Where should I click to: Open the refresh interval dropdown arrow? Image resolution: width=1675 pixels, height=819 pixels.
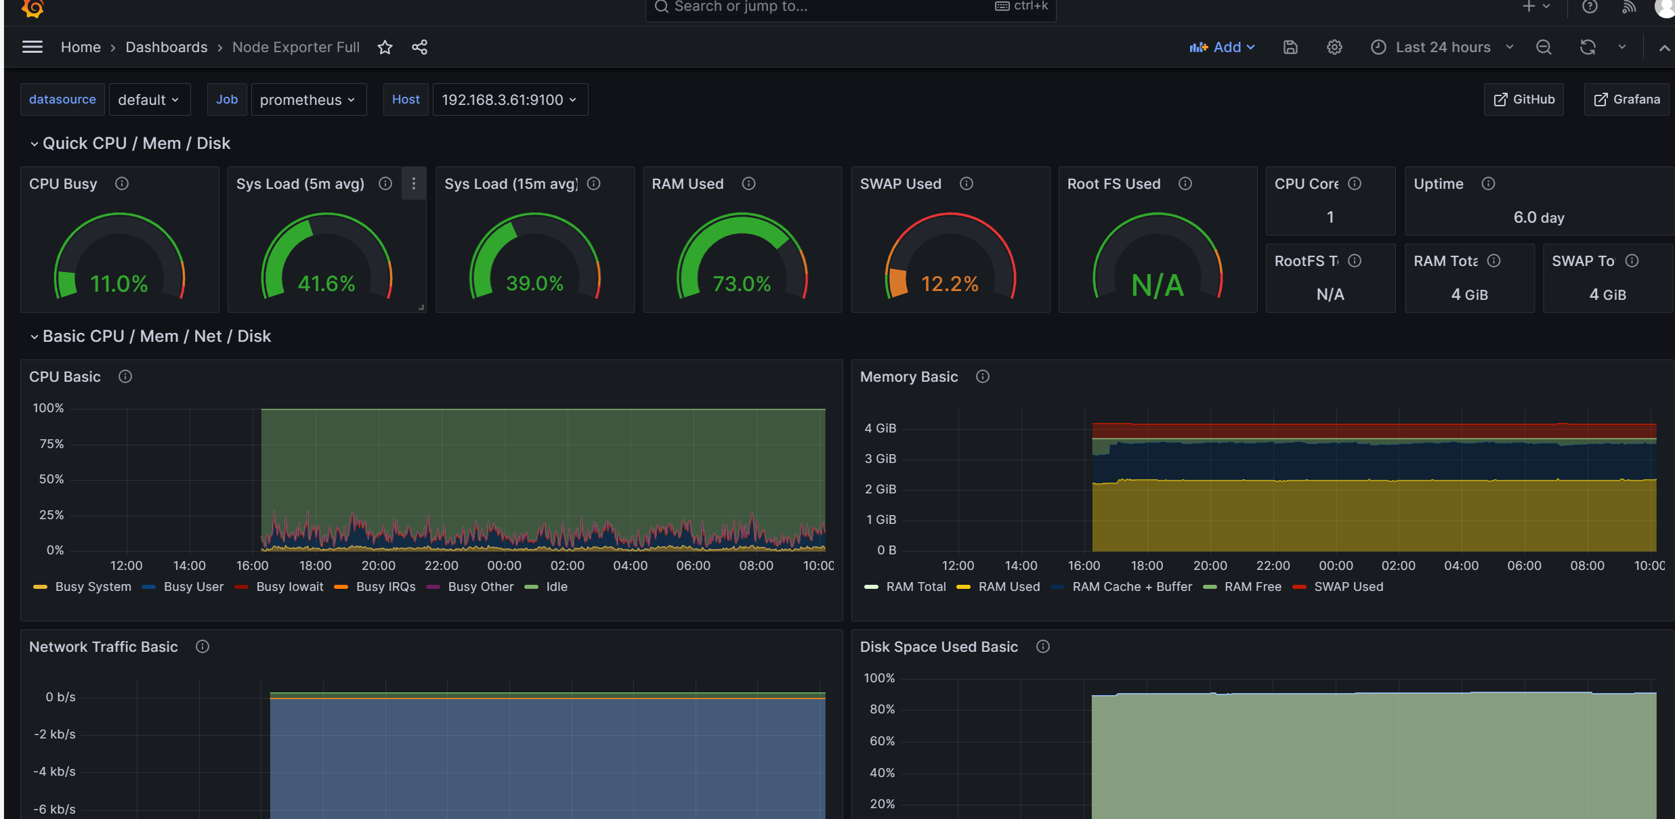point(1622,47)
